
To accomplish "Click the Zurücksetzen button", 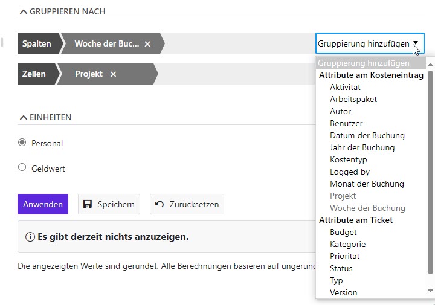I will point(187,204).
